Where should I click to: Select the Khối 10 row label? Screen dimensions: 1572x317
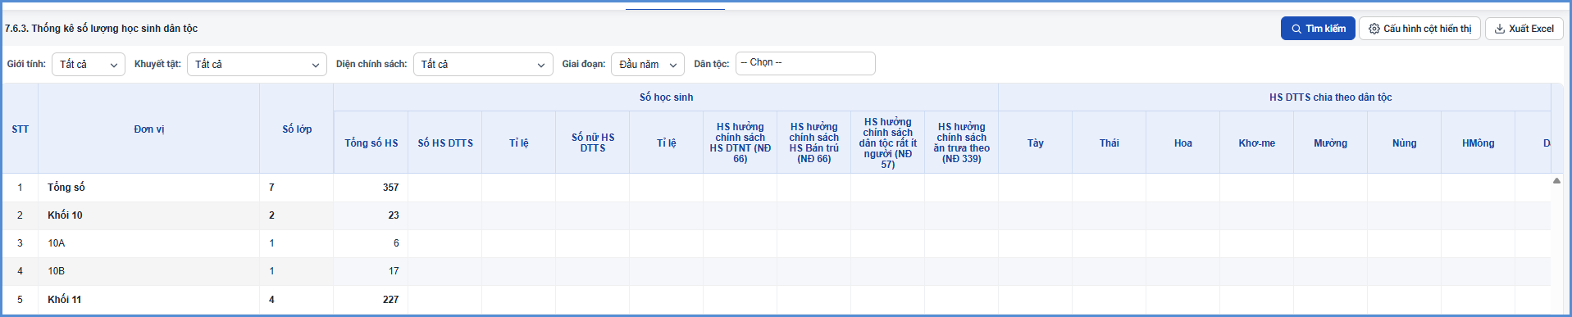pos(65,215)
